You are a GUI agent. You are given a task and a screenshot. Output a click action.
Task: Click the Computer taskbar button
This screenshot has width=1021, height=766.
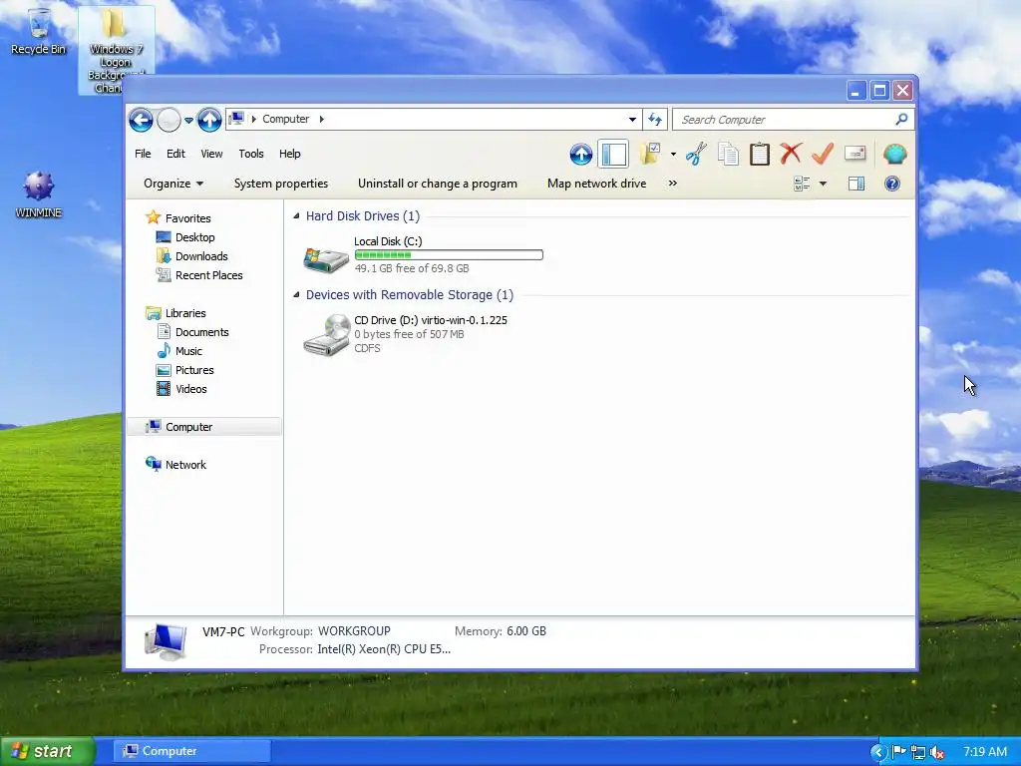pos(192,751)
